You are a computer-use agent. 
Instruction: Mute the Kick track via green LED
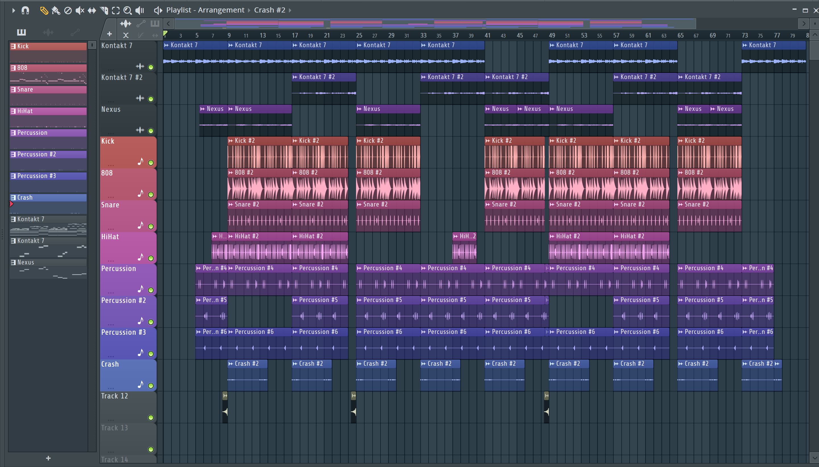[151, 163]
